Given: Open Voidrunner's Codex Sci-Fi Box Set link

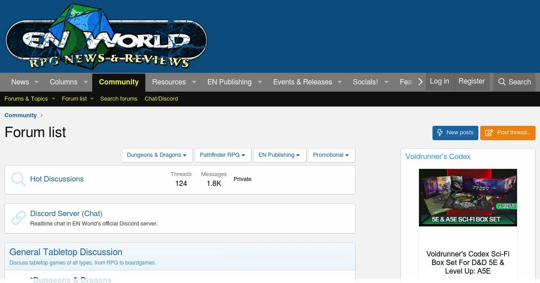Looking at the screenshot, I should tap(468, 262).
